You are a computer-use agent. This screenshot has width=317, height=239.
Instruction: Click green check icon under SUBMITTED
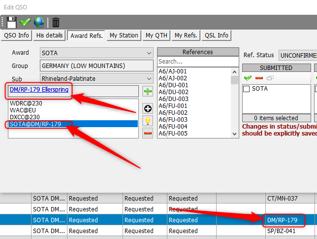[x=248, y=78]
